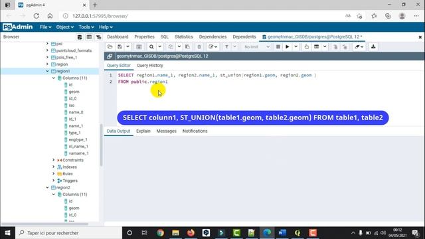
Task: Switch to the Dependencies tab
Action: (212, 37)
